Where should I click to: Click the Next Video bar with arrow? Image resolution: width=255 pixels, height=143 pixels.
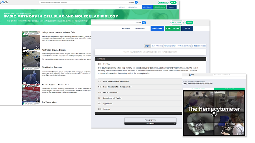150,124
